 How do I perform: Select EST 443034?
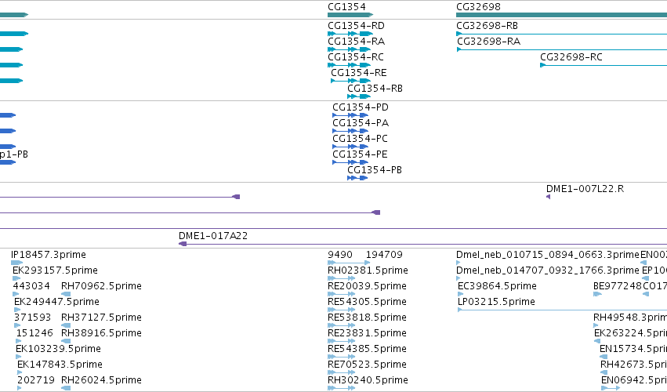[x=31, y=286]
